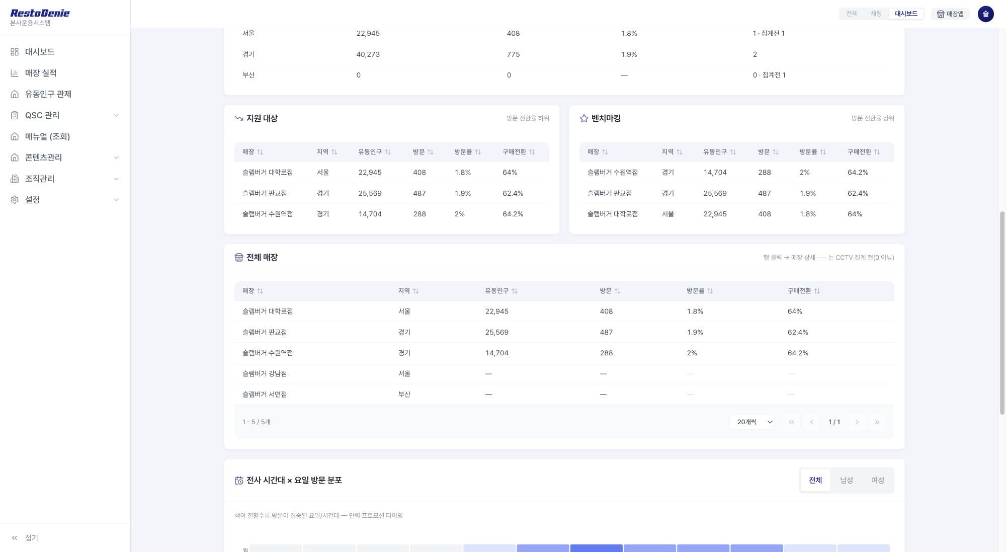Open 매뉴얼 (조회) in sidebar
This screenshot has width=1006, height=552.
point(65,136)
